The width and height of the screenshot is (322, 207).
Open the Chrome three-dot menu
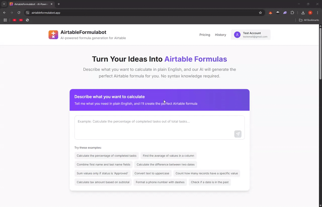[x=318, y=13]
